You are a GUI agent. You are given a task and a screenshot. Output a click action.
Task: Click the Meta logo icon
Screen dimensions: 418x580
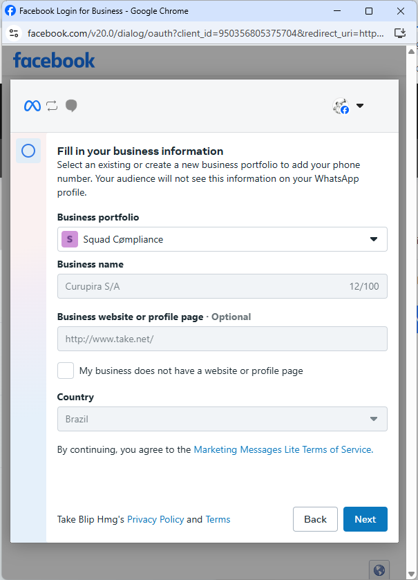pyautogui.click(x=32, y=106)
